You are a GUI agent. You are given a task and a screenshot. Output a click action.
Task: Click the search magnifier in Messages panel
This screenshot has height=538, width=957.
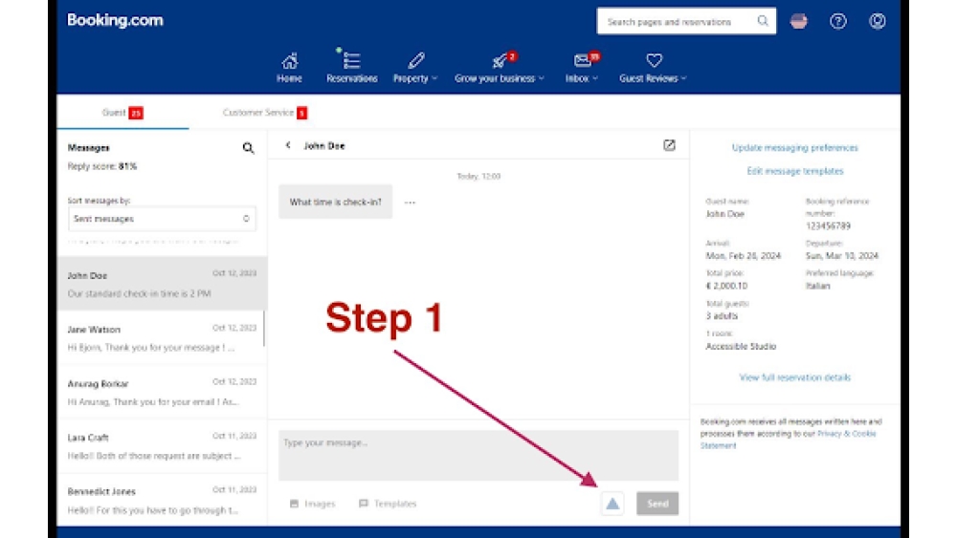pos(248,148)
